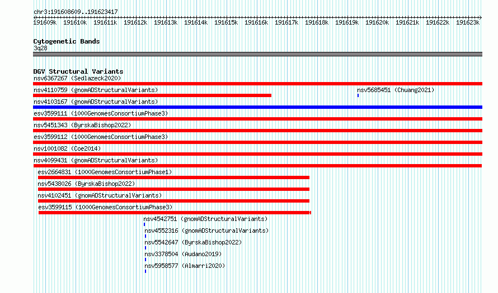This screenshot has width=498, height=293.
Task: Click the Cytogenetic Bands track title
Action: click(x=67, y=41)
